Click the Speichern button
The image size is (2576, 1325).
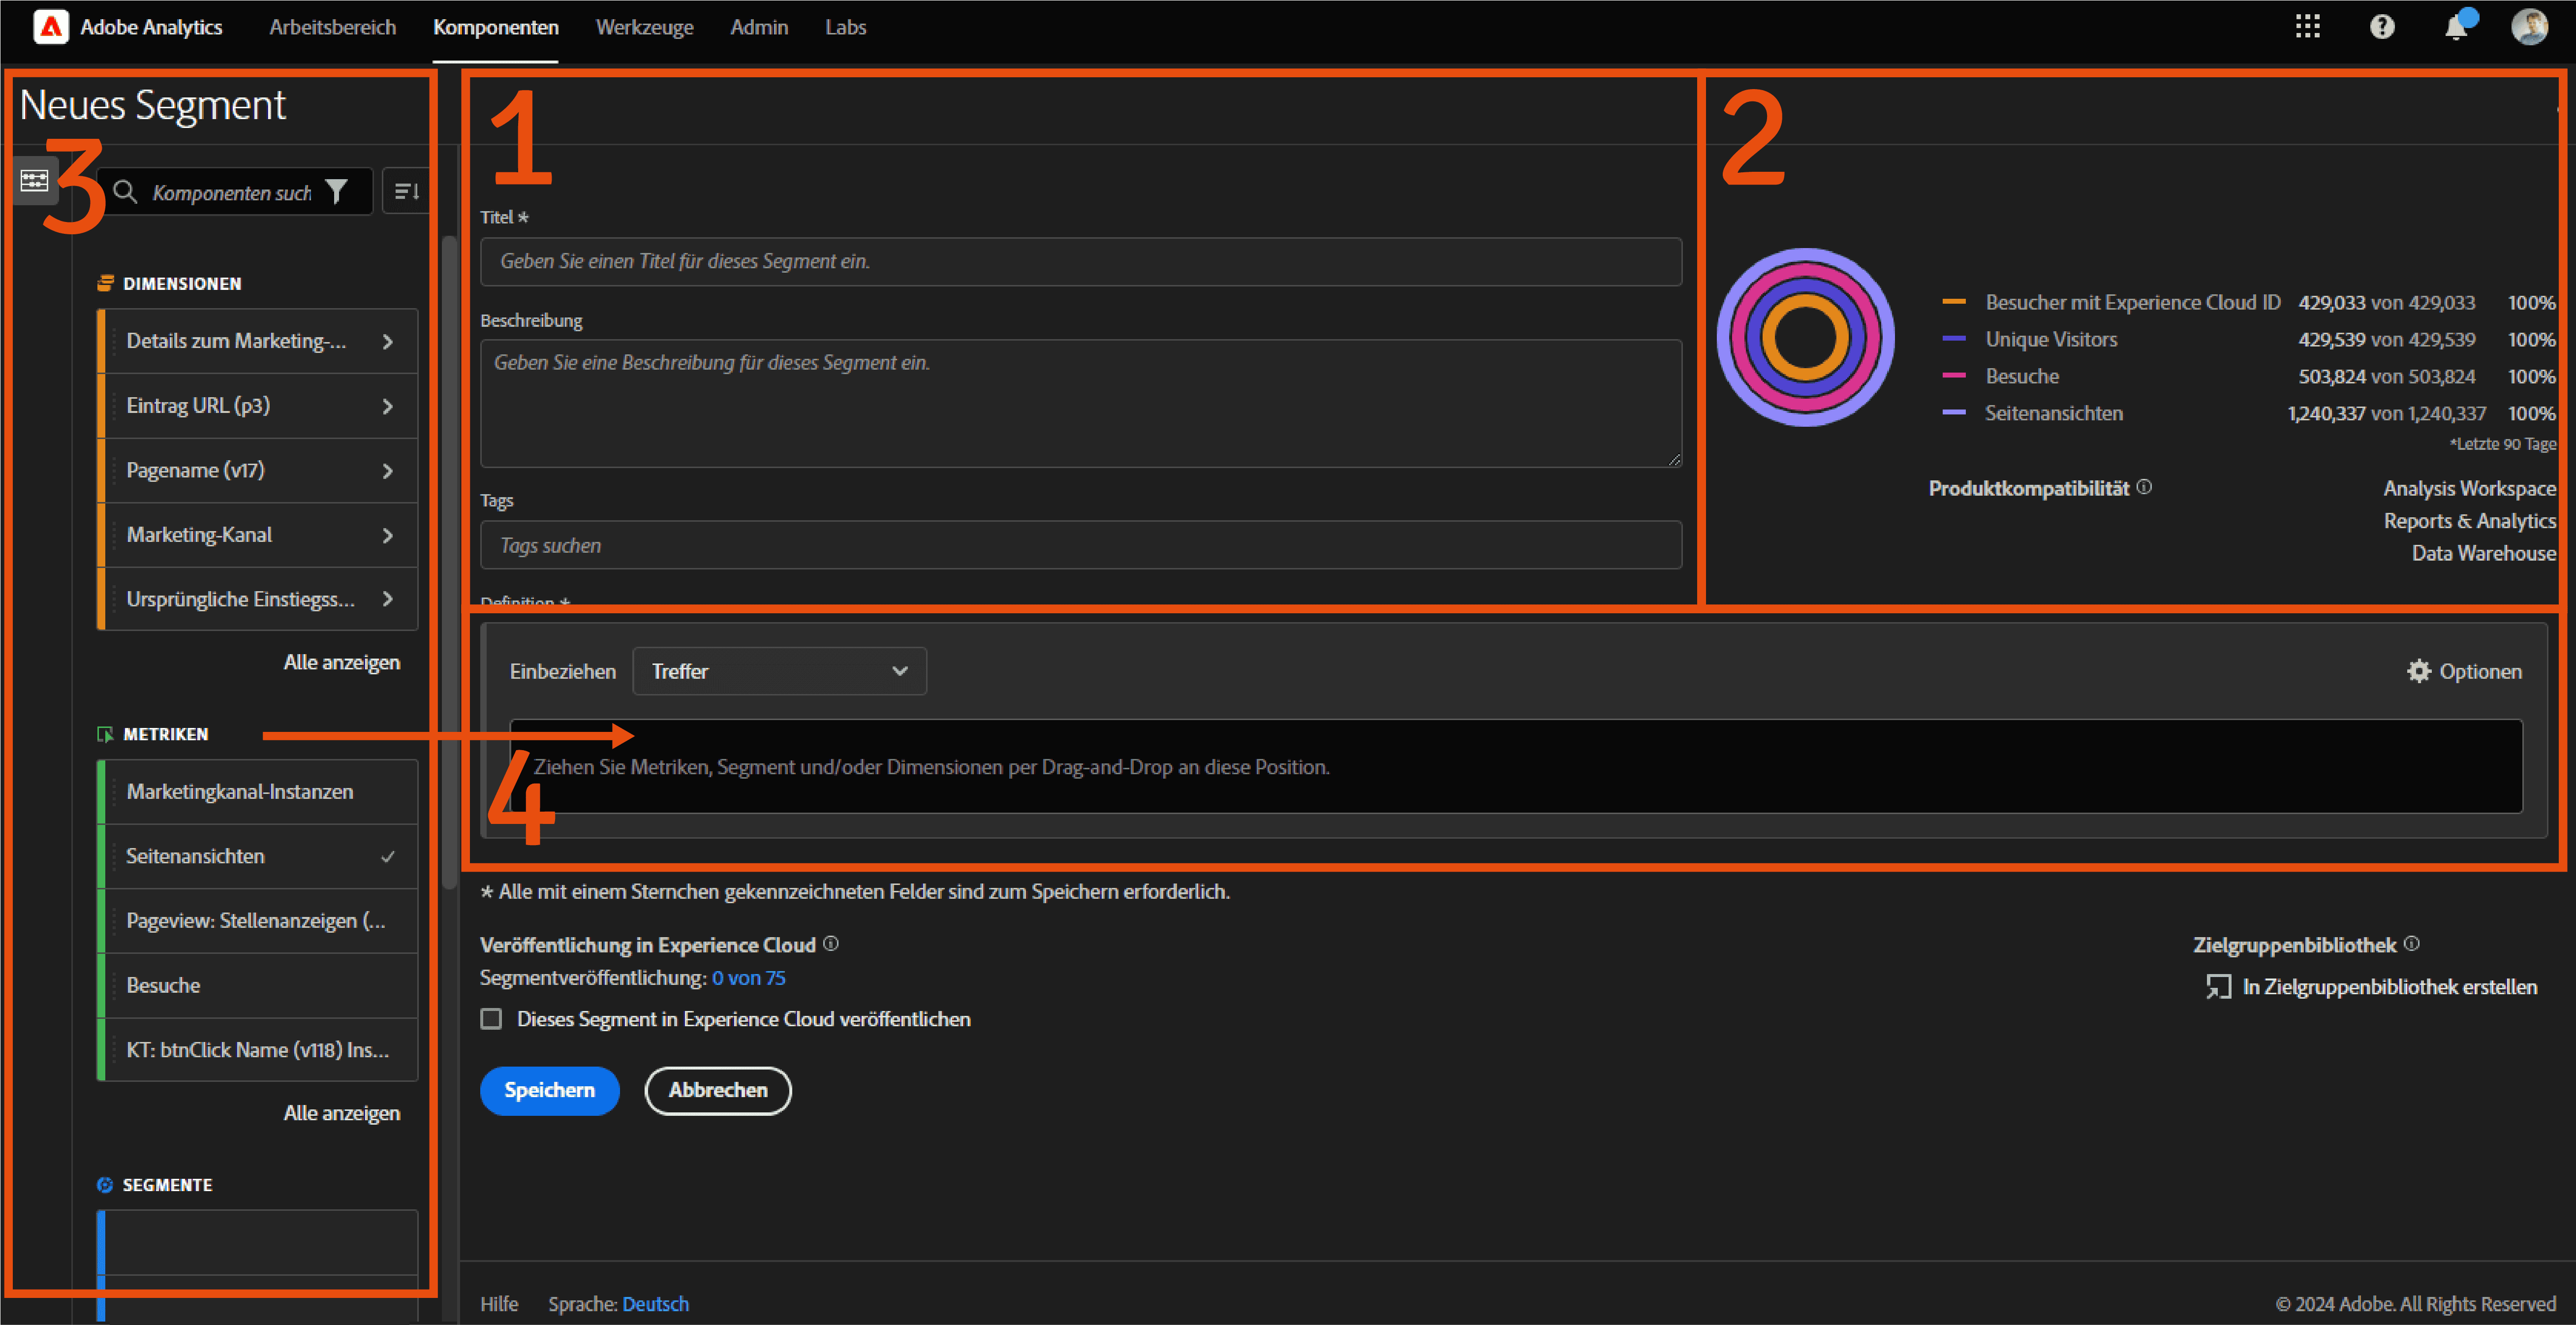click(x=549, y=1090)
